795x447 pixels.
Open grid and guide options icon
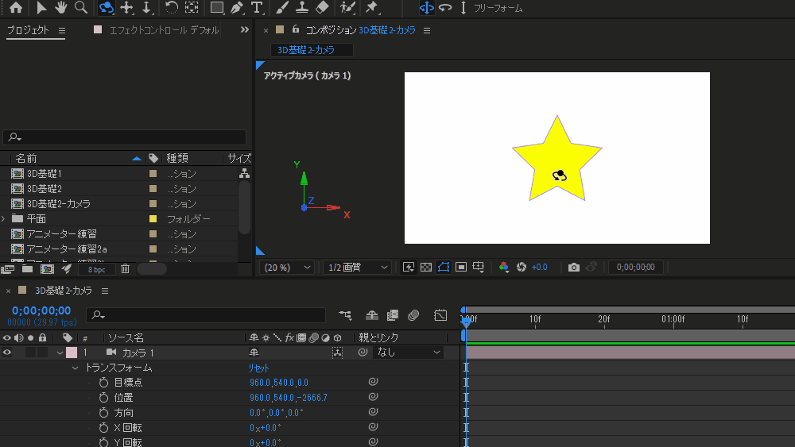coord(478,268)
